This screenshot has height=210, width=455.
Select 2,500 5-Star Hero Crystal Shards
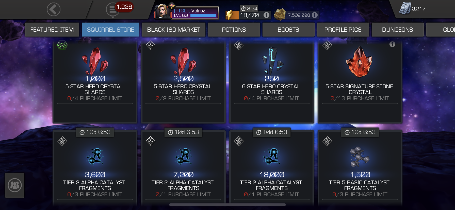(x=183, y=82)
